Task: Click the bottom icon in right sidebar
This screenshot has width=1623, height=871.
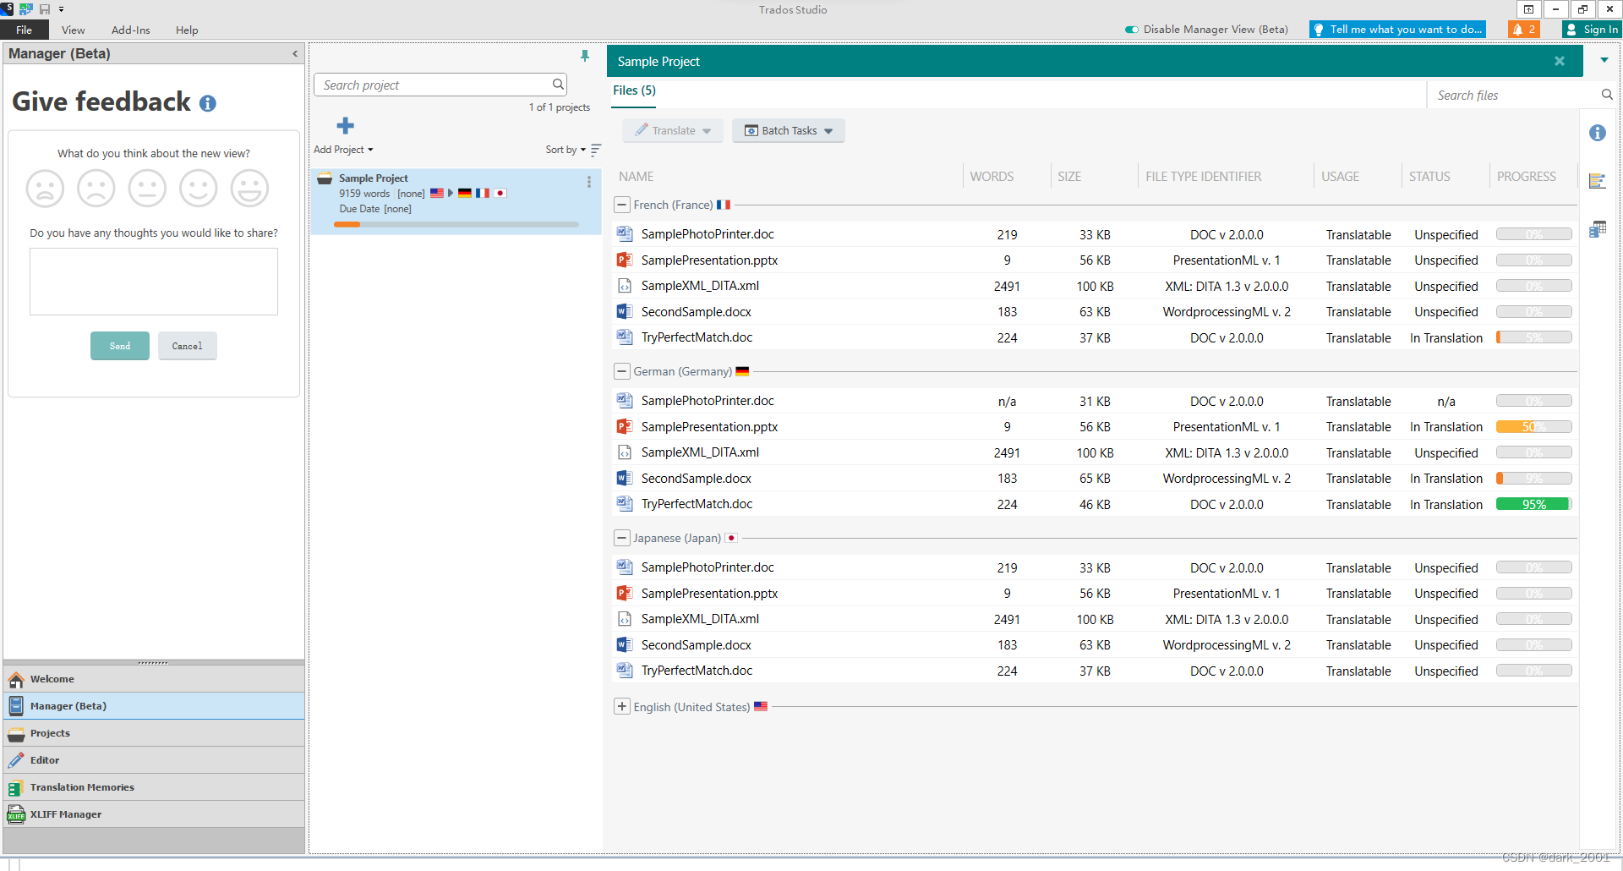Action: 1597,229
